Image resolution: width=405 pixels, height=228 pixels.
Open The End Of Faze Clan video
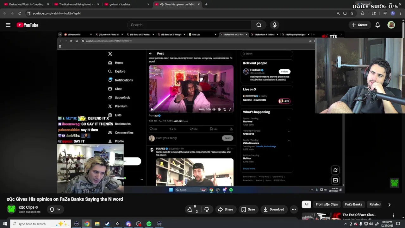(x=359, y=215)
